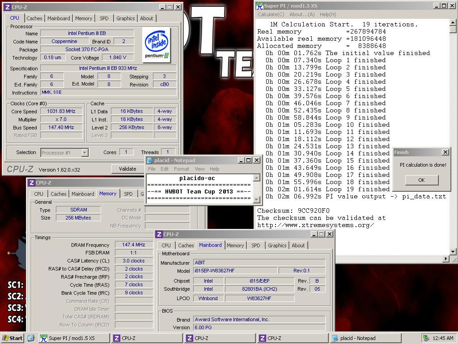
Task: Open the Calculate(C) menu in Super PI
Action: click(271, 14)
